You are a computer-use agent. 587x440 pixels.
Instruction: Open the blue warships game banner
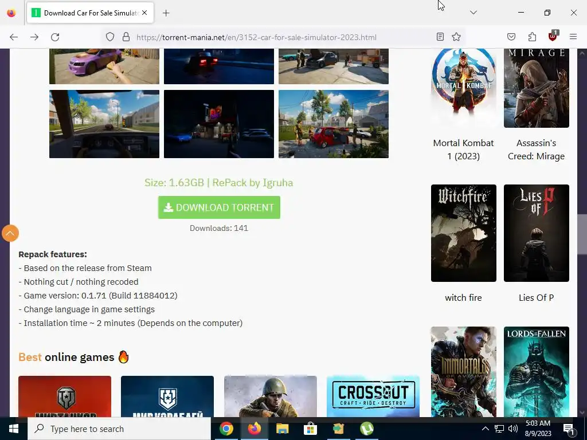(x=167, y=396)
